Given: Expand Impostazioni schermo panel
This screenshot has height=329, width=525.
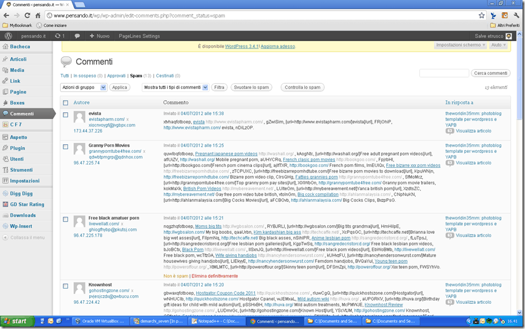Looking at the screenshot, I should tap(460, 45).
